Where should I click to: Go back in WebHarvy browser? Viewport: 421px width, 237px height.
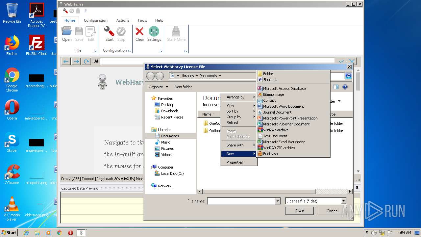(66, 61)
